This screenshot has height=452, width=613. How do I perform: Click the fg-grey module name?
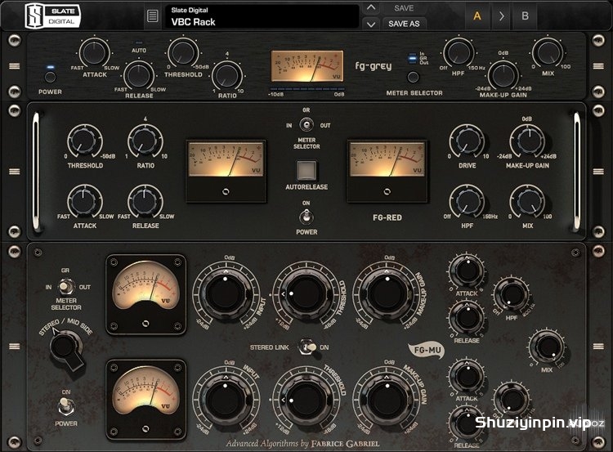[x=373, y=66]
